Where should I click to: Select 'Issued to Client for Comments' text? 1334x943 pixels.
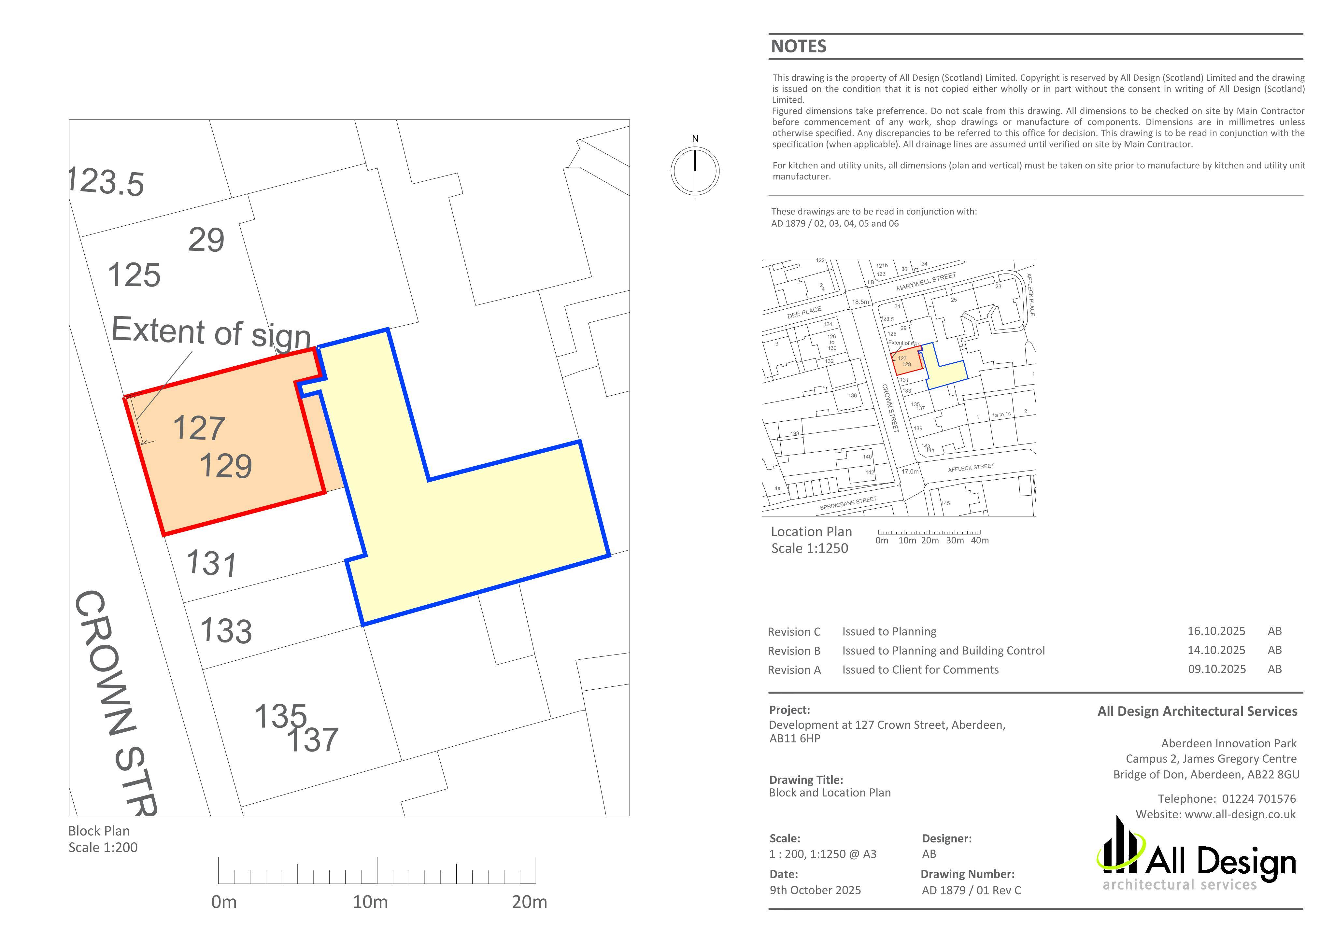920,670
